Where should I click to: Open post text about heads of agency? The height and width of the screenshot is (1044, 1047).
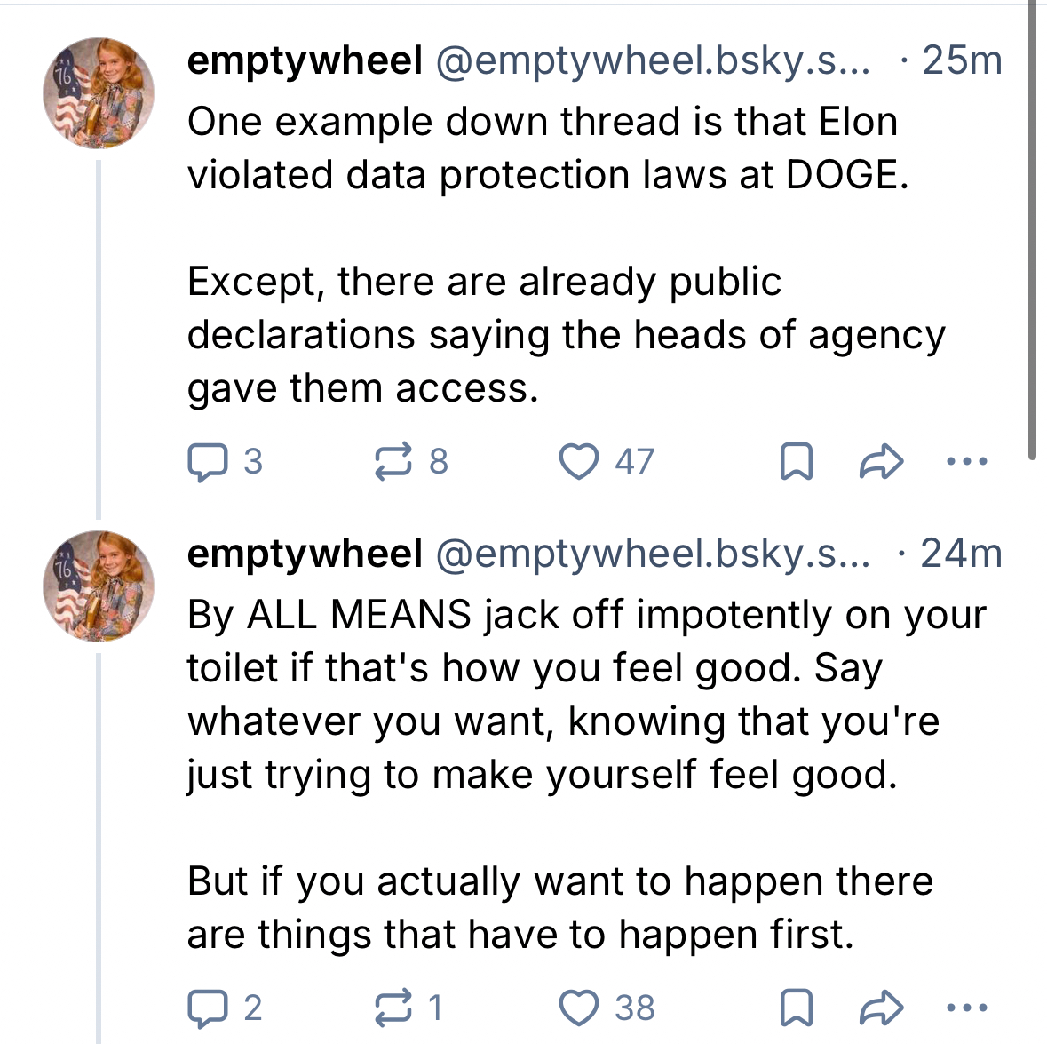(566, 335)
